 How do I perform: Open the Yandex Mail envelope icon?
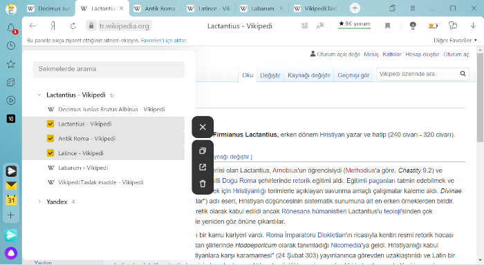11,186
